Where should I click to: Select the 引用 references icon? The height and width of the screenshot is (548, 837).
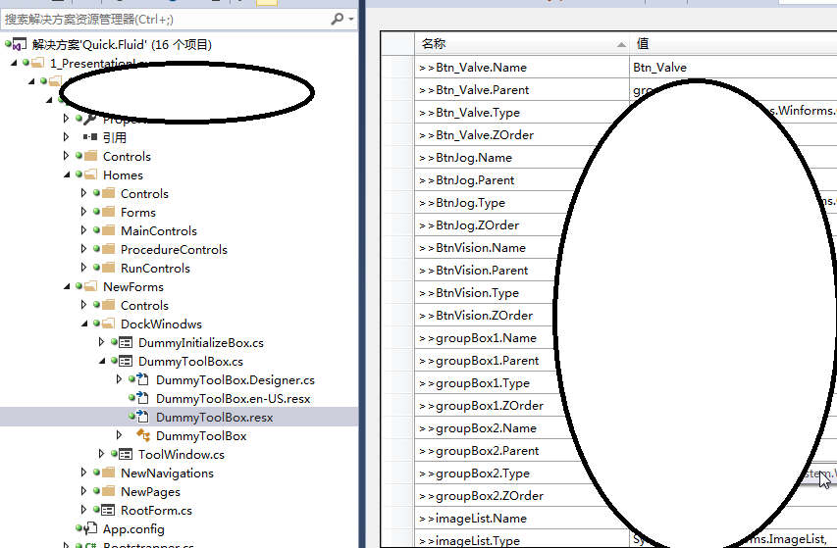click(89, 137)
